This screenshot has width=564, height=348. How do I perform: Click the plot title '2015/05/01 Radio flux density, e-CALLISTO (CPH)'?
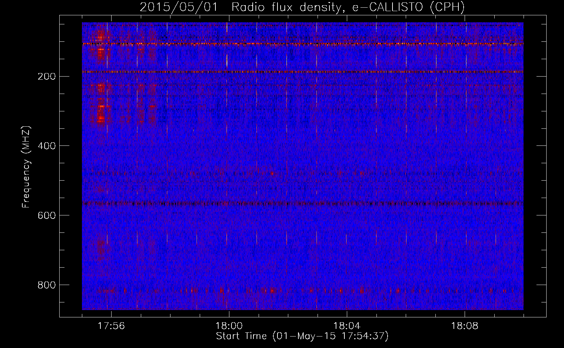coord(302,7)
